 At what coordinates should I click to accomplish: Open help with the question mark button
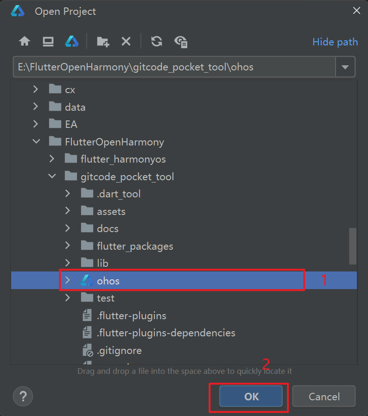coord(23,397)
